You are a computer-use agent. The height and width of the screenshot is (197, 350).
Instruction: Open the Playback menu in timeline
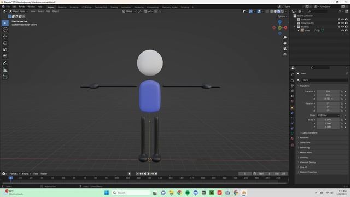(15, 173)
